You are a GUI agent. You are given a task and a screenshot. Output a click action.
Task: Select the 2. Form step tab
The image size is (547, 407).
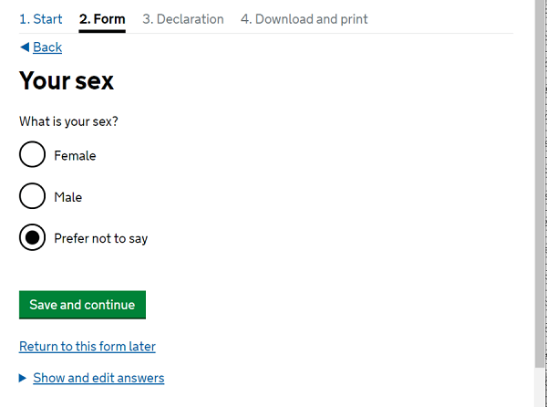click(102, 19)
